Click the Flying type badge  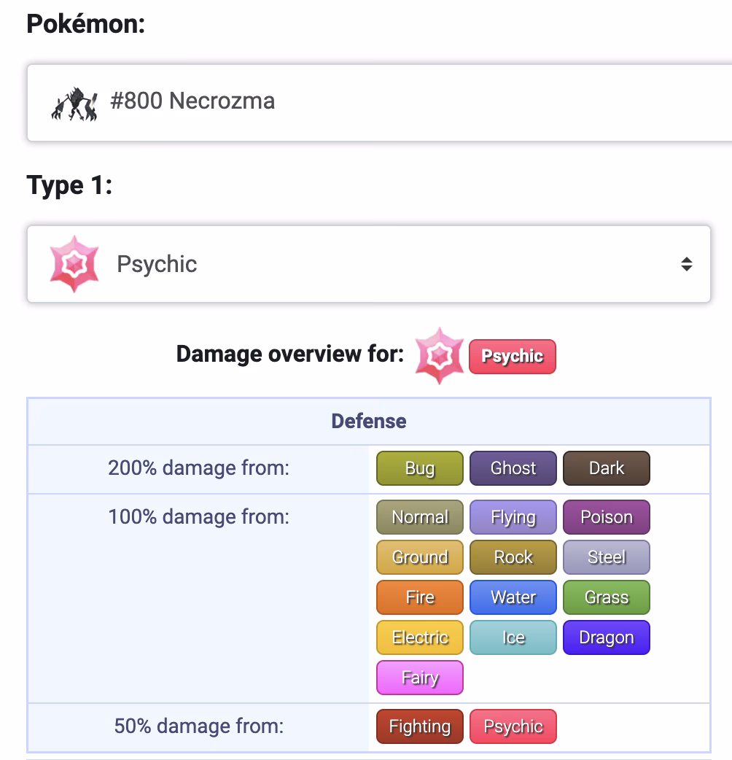513,517
